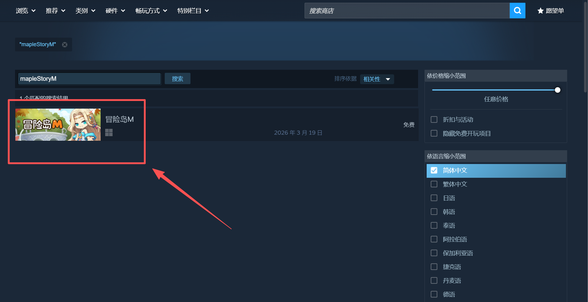
Task: Uncheck the 简体中文 language filter
Action: tap(434, 170)
